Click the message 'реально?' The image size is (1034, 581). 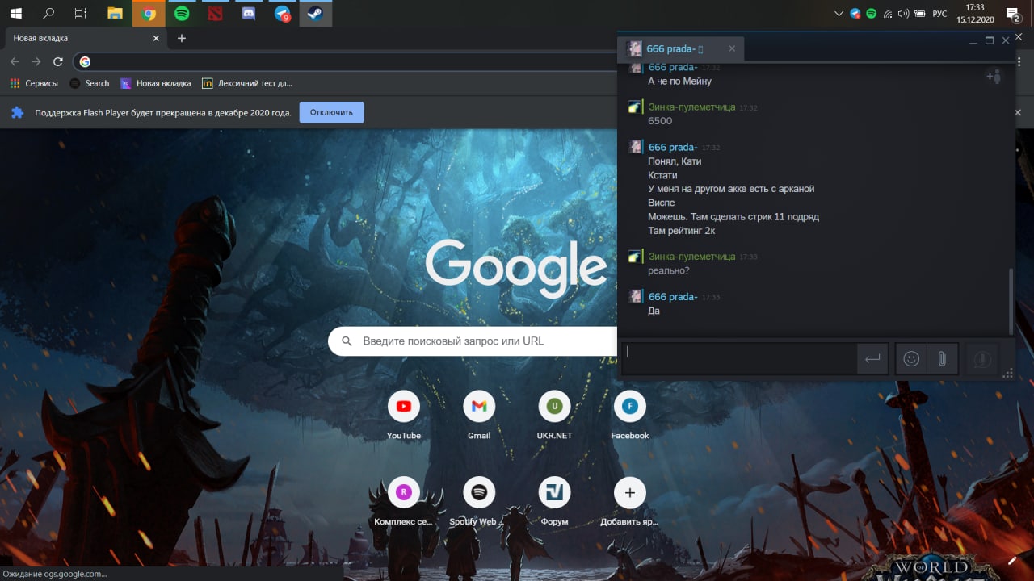point(668,270)
